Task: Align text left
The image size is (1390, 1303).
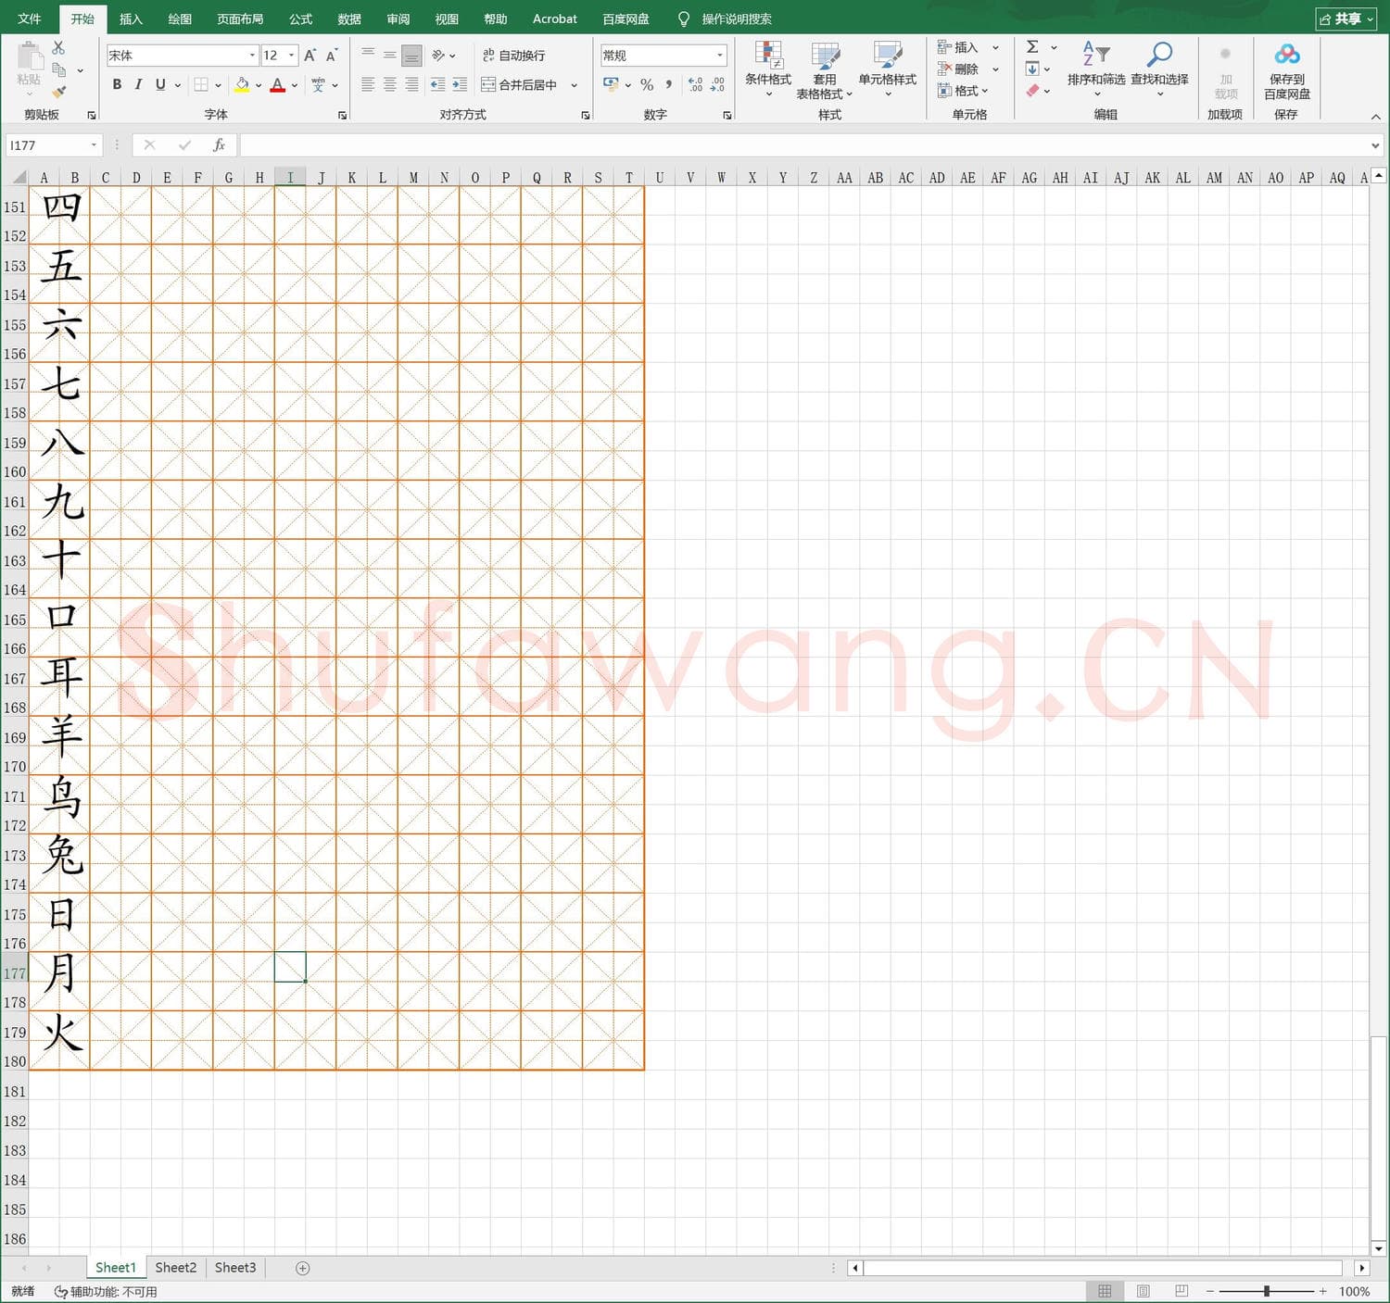Action: (x=368, y=84)
